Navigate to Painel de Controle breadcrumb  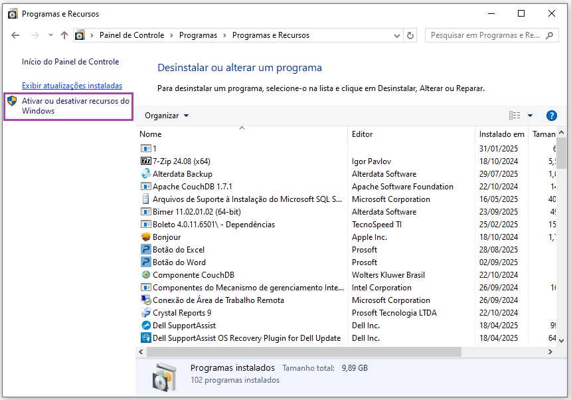(x=132, y=35)
